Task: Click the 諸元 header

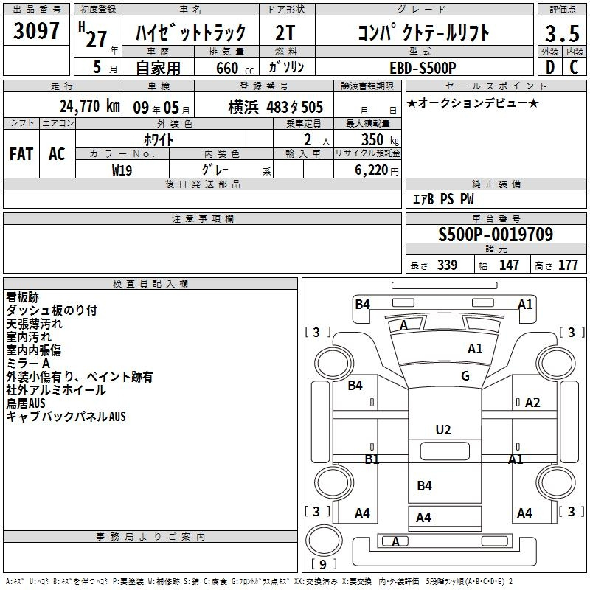Action: tap(496, 249)
